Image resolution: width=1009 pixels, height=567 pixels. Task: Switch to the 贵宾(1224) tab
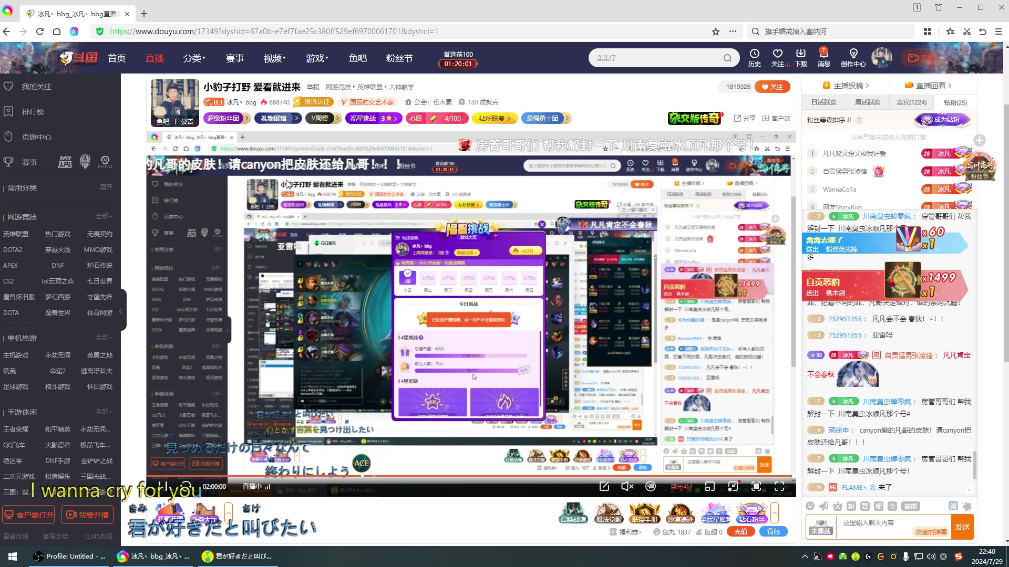tap(911, 102)
